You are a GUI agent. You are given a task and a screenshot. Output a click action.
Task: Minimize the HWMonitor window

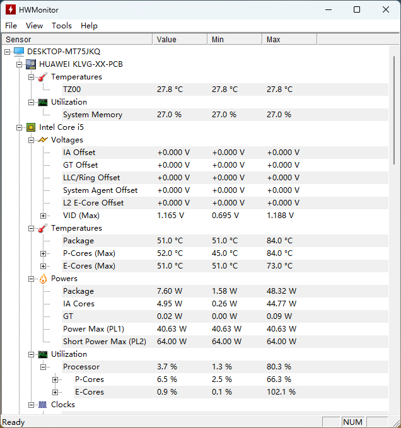pos(328,10)
